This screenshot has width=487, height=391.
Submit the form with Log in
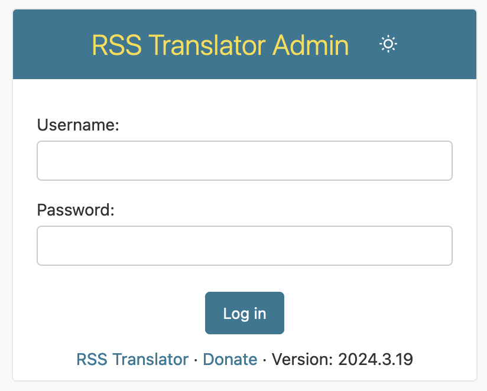pyautogui.click(x=245, y=313)
